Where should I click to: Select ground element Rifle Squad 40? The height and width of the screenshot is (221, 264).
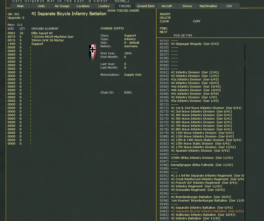click(x=42, y=33)
